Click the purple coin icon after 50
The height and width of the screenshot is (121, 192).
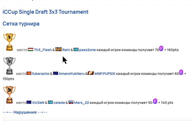(155, 101)
